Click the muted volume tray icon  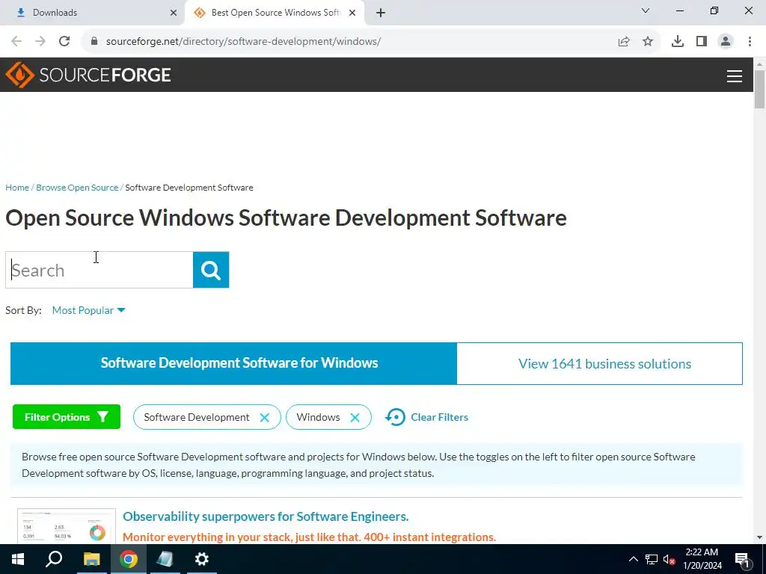[669, 559]
